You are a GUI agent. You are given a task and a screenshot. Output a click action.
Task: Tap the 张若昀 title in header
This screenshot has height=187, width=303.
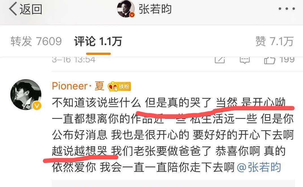pos(155,9)
